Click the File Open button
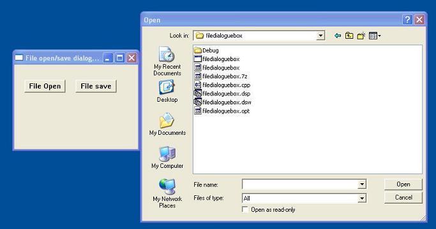 pyautogui.click(x=45, y=87)
